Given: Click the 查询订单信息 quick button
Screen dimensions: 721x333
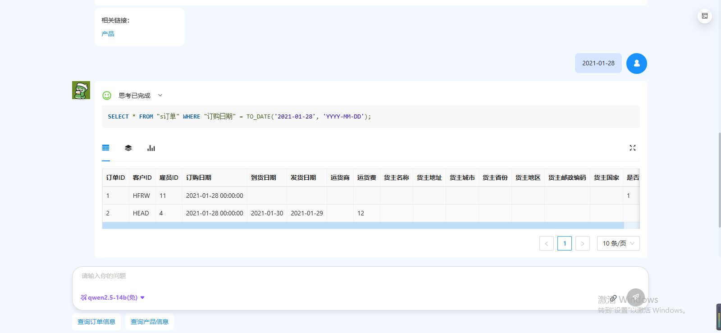Looking at the screenshot, I should tap(96, 322).
